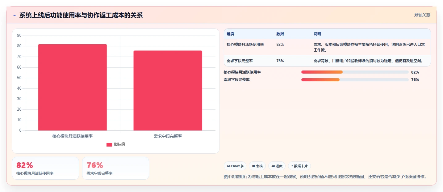Image resolution: width=443 pixels, height=192 pixels.
Task: Click the 指标值 legend label
Action: coord(119,144)
